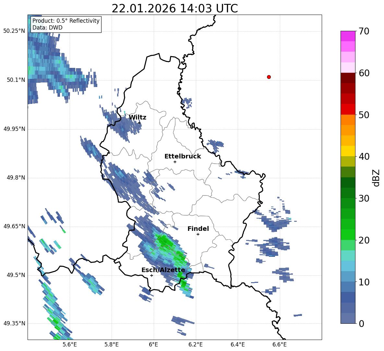Click the 49.8°N latitude label
The image size is (384, 351).
[16, 178]
